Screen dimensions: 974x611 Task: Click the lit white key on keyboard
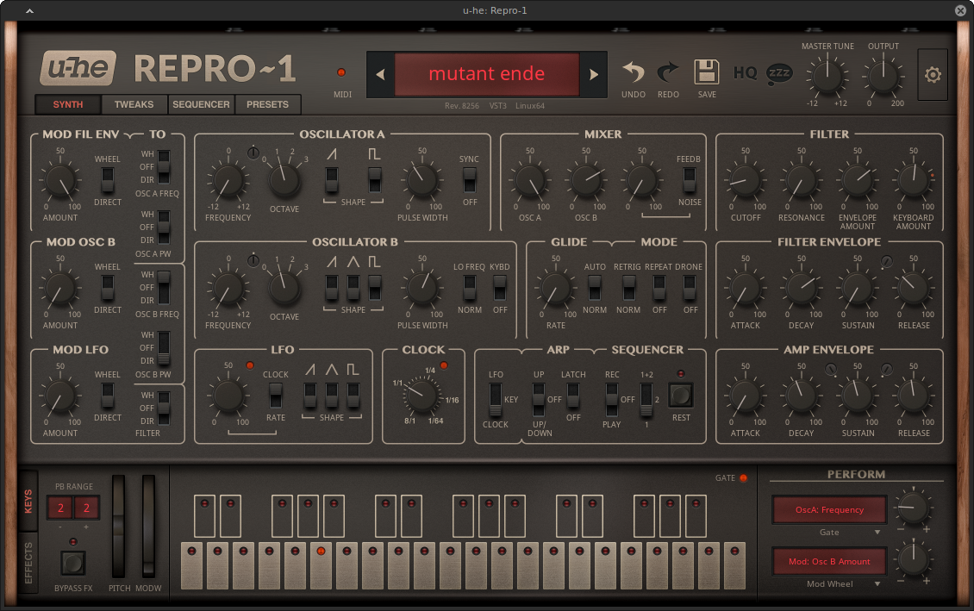pos(321,565)
